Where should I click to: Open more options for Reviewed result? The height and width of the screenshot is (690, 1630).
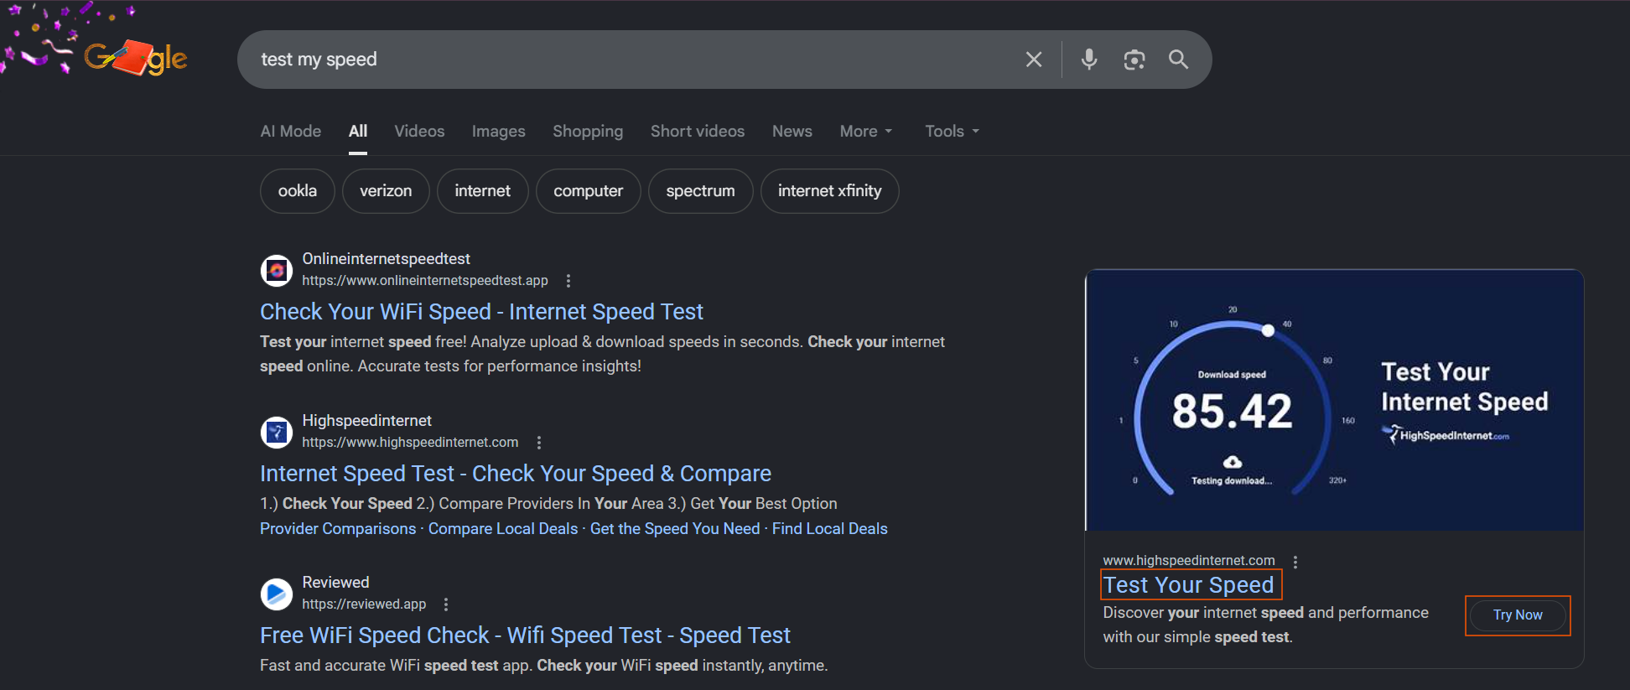coord(446,604)
